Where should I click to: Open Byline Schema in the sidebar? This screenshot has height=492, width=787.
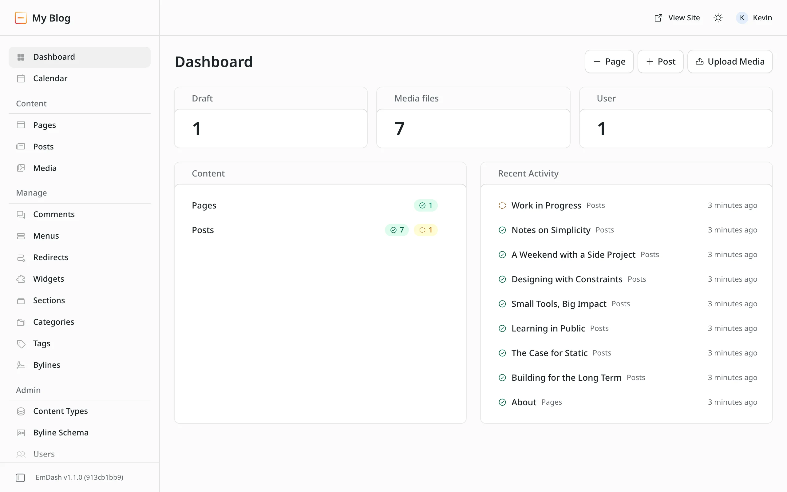(x=80, y=433)
